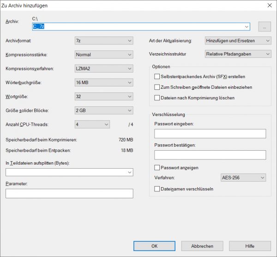Open the Wörterbuchgröße dropdown (16 MB)

104,83
